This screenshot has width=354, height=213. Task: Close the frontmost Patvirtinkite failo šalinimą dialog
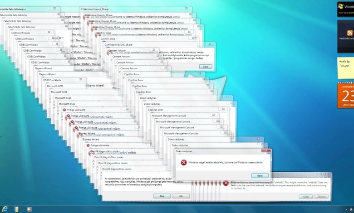pyautogui.click(x=66, y=26)
